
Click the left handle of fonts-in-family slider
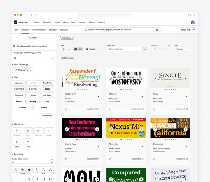[13, 163]
